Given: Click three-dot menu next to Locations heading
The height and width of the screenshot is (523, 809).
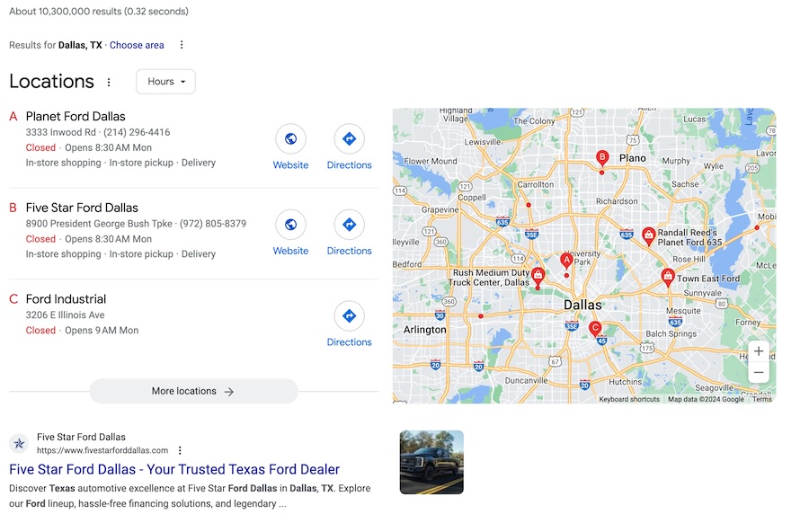Looking at the screenshot, I should coord(109,82).
